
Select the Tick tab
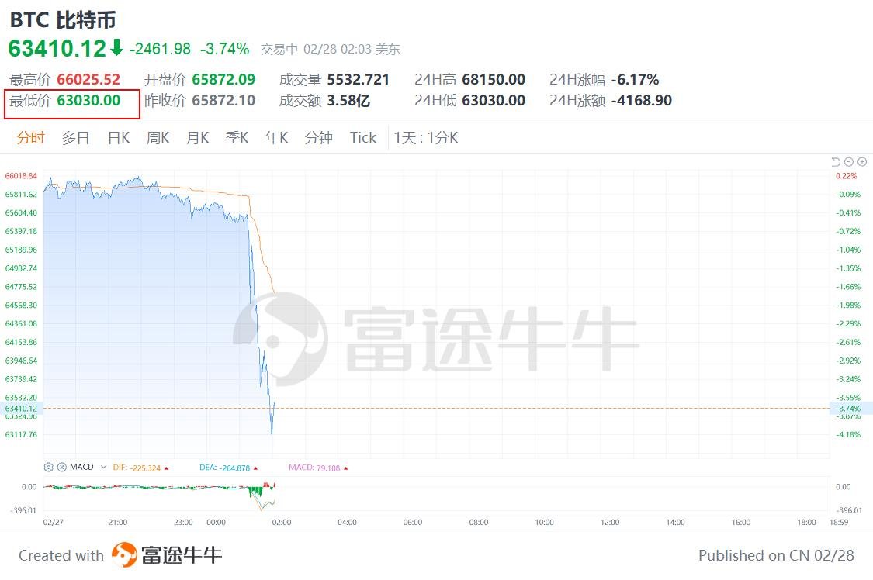(362, 137)
